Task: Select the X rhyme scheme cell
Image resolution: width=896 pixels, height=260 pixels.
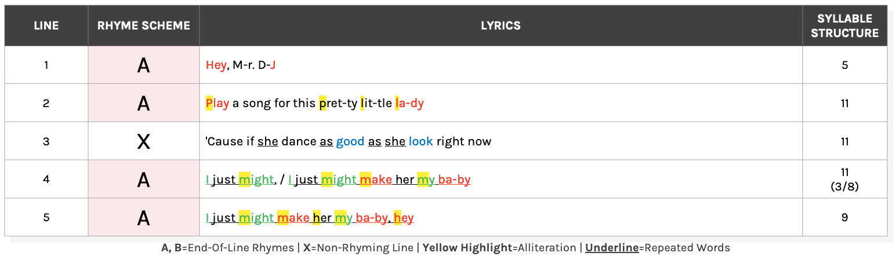Action: 144,141
